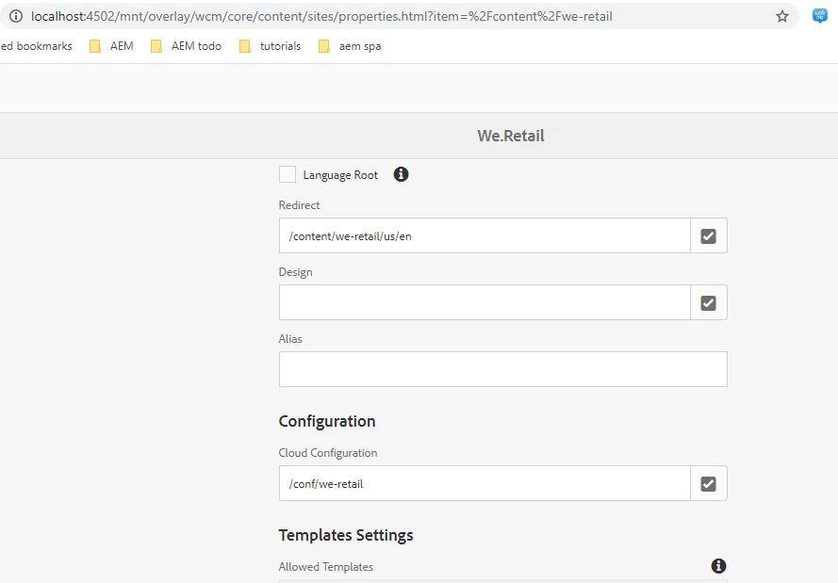Click the Allowed Templates label
This screenshot has height=583, width=838.
click(x=326, y=567)
